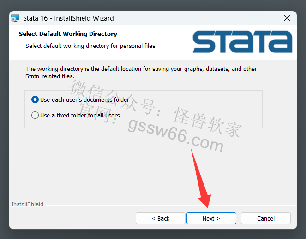Click the "Select Default Working Directory" heading
Screen dimensions: 306x239
68,34
